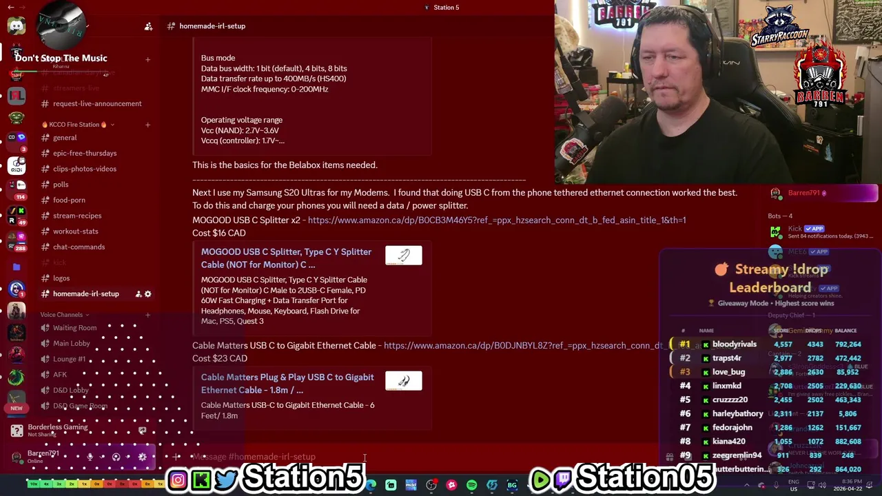Join the Waiting Room voice channel
This screenshot has width=882, height=496.
(x=95, y=328)
